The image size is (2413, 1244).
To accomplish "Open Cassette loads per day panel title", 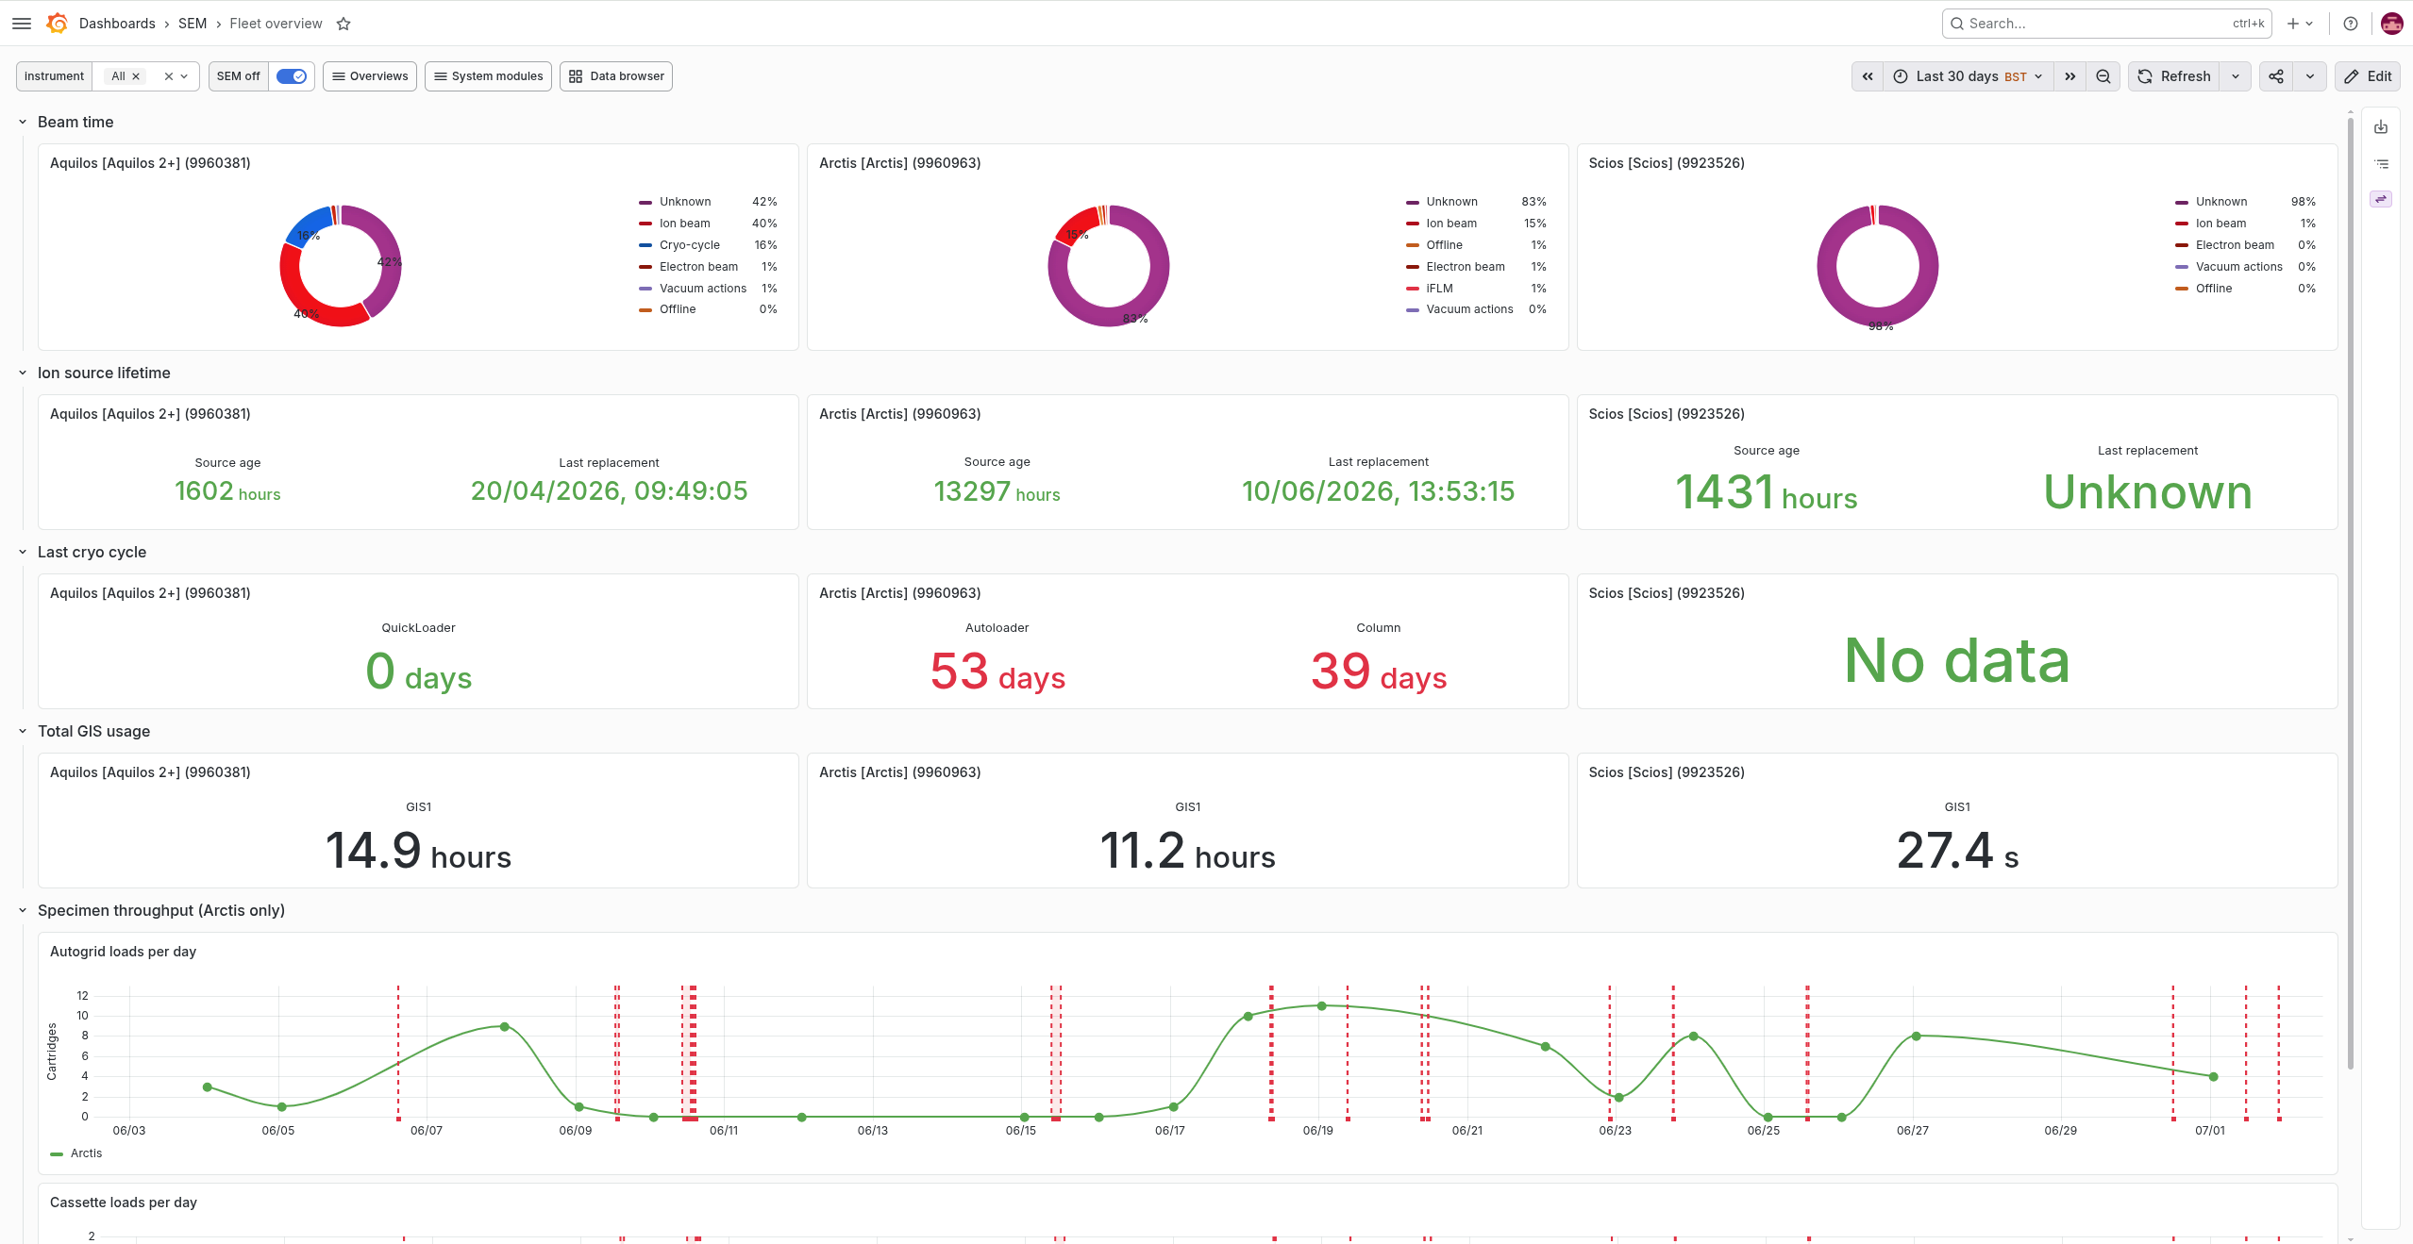I will pyautogui.click(x=124, y=1203).
